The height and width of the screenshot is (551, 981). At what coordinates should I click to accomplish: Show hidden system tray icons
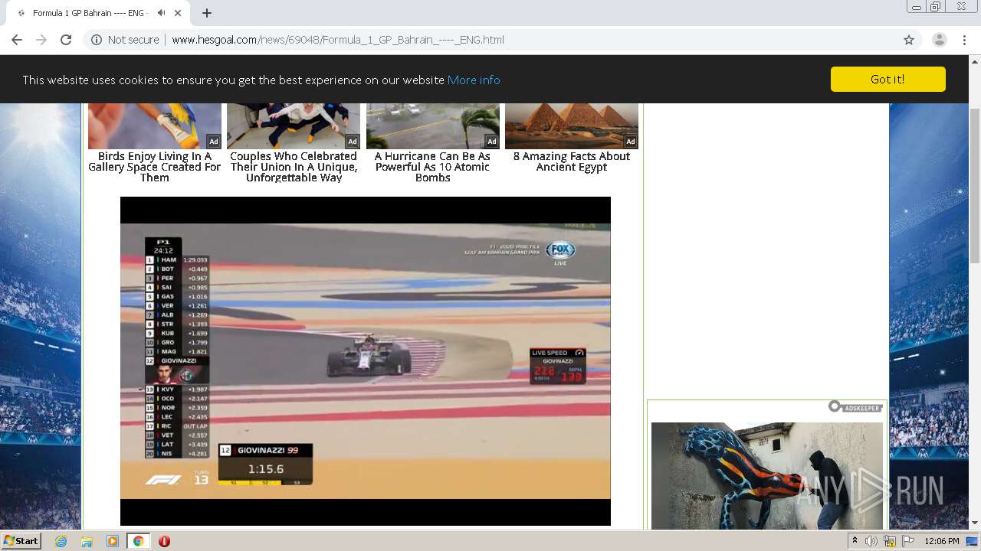pyautogui.click(x=855, y=541)
